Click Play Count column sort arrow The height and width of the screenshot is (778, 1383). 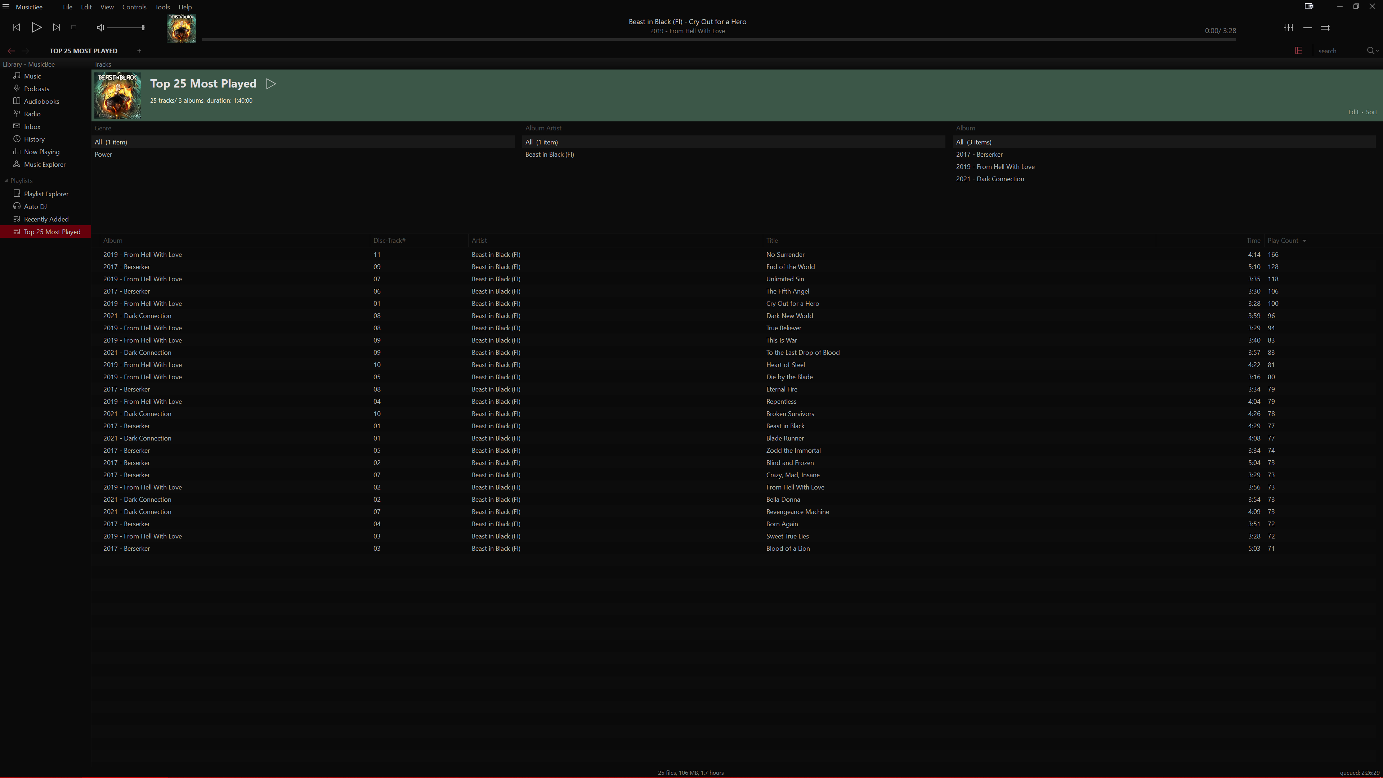coord(1304,241)
